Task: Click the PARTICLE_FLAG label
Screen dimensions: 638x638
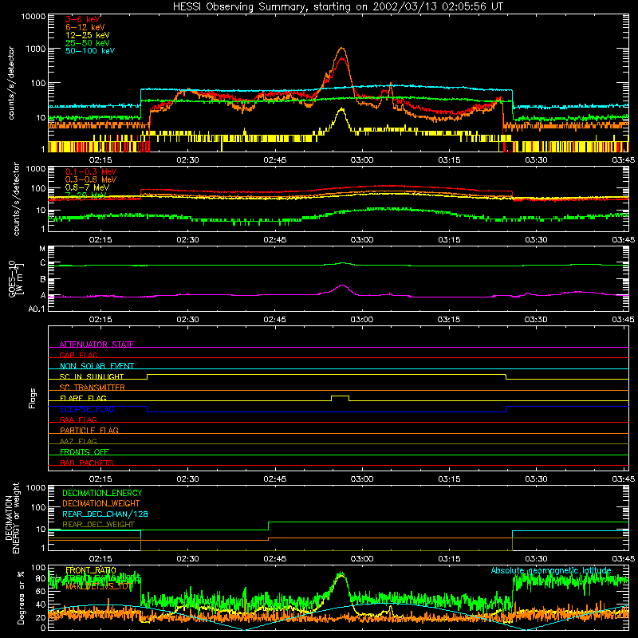Action: click(x=89, y=430)
